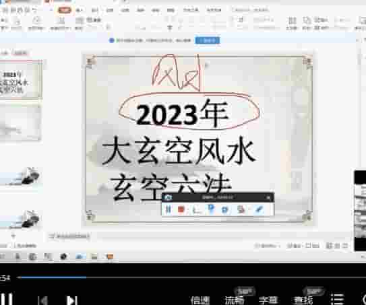Open the recorder's blue gear settings
This screenshot has width=366, height=305.
[x=224, y=209]
